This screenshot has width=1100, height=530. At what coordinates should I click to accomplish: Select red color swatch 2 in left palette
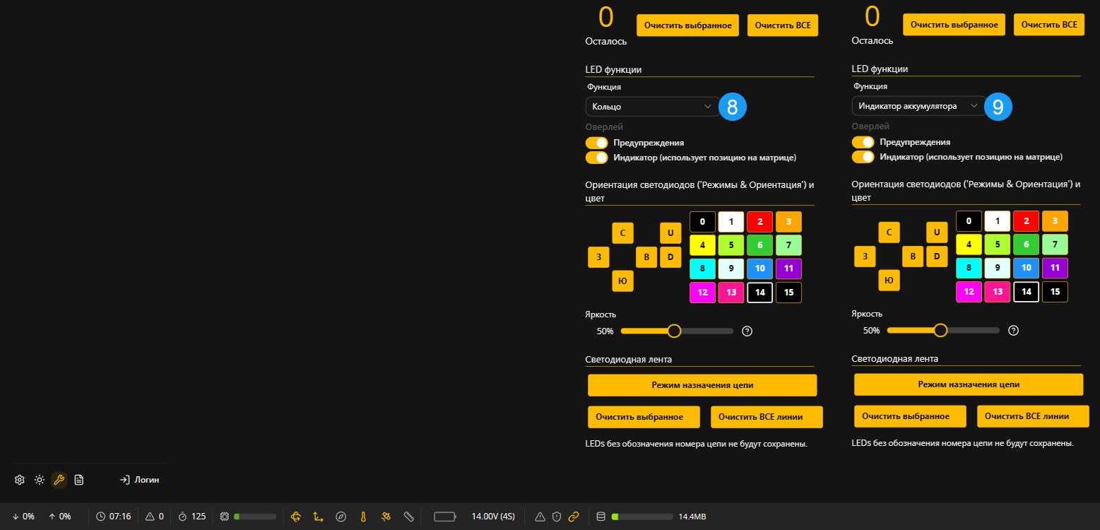tap(760, 222)
